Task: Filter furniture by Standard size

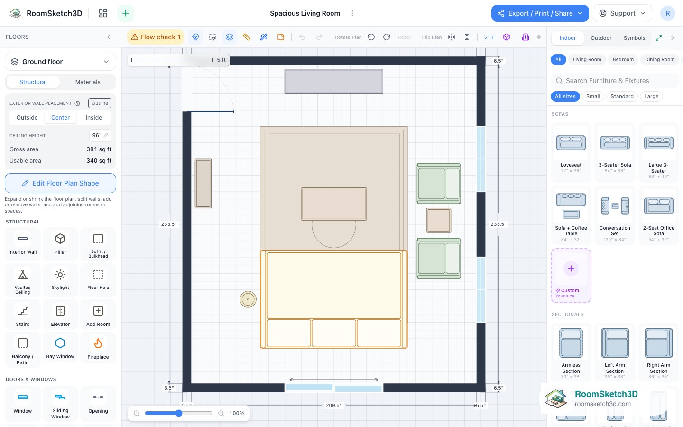Action: [622, 96]
